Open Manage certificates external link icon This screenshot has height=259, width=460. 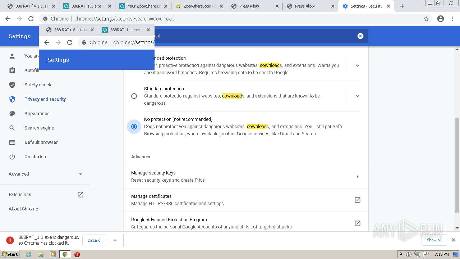click(358, 200)
